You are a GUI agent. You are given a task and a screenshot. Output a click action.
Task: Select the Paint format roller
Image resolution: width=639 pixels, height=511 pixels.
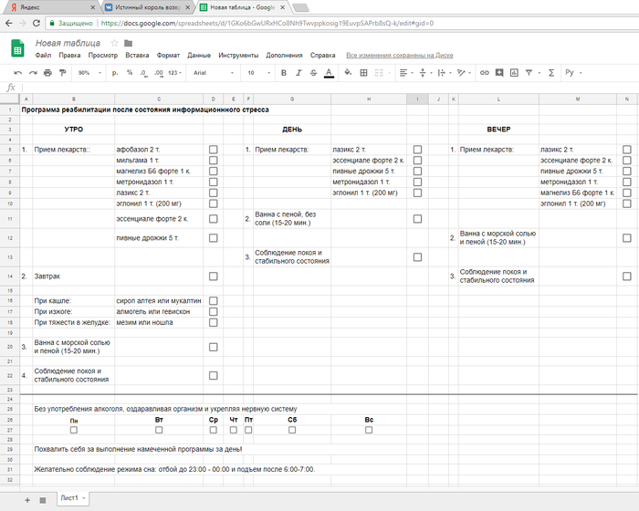click(x=60, y=72)
